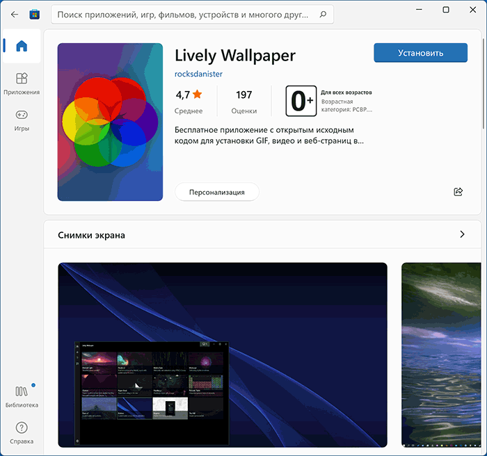Click the 197 ratings count
This screenshot has width=487, height=456.
[x=243, y=95]
